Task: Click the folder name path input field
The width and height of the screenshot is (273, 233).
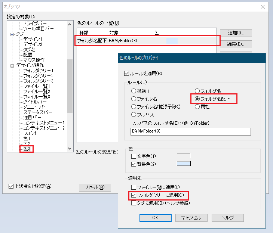Action: pyautogui.click(x=191, y=131)
